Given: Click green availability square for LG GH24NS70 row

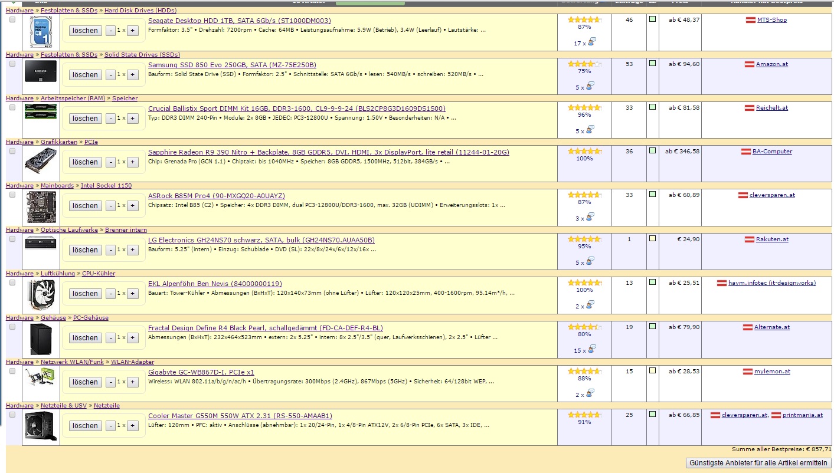Looking at the screenshot, I should click(x=652, y=238).
